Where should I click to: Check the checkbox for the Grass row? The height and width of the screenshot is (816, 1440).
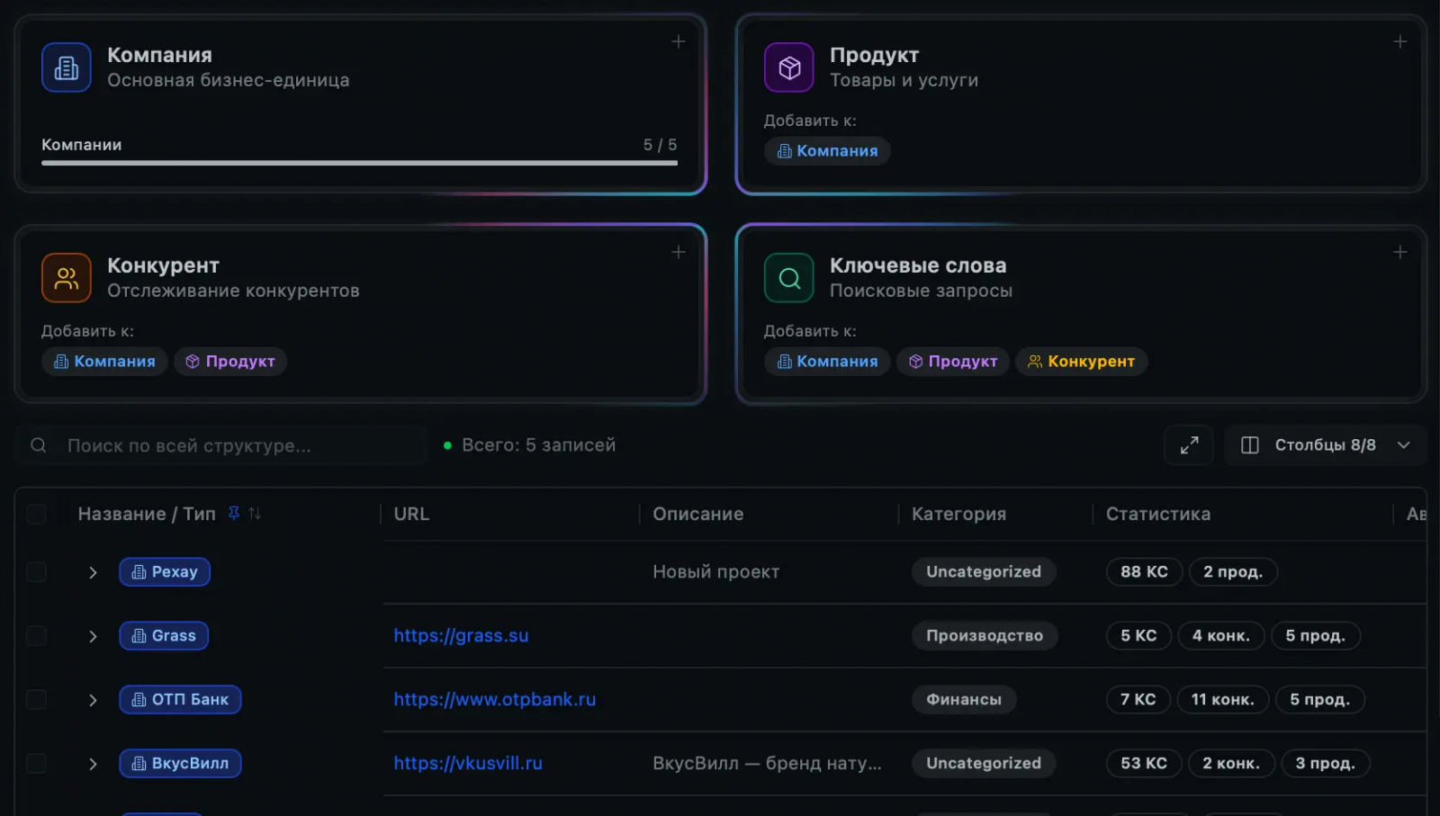click(x=37, y=636)
